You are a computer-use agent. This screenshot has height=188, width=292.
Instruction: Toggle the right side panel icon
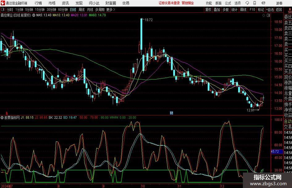[x=268, y=15]
